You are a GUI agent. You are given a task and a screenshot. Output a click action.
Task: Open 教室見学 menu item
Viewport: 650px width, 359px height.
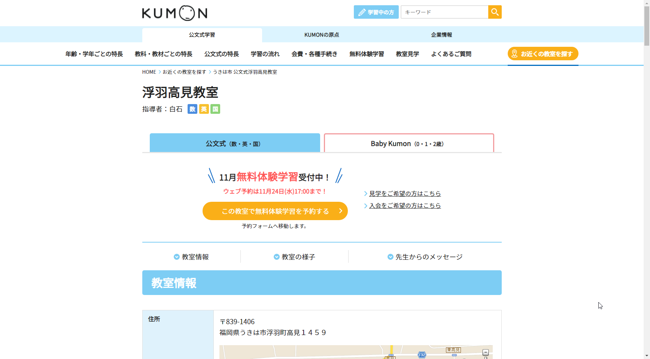tap(407, 54)
